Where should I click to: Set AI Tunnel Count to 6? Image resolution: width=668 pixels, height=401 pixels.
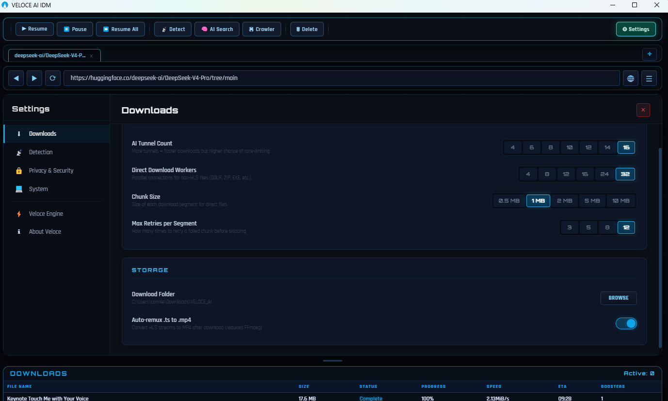(x=531, y=147)
